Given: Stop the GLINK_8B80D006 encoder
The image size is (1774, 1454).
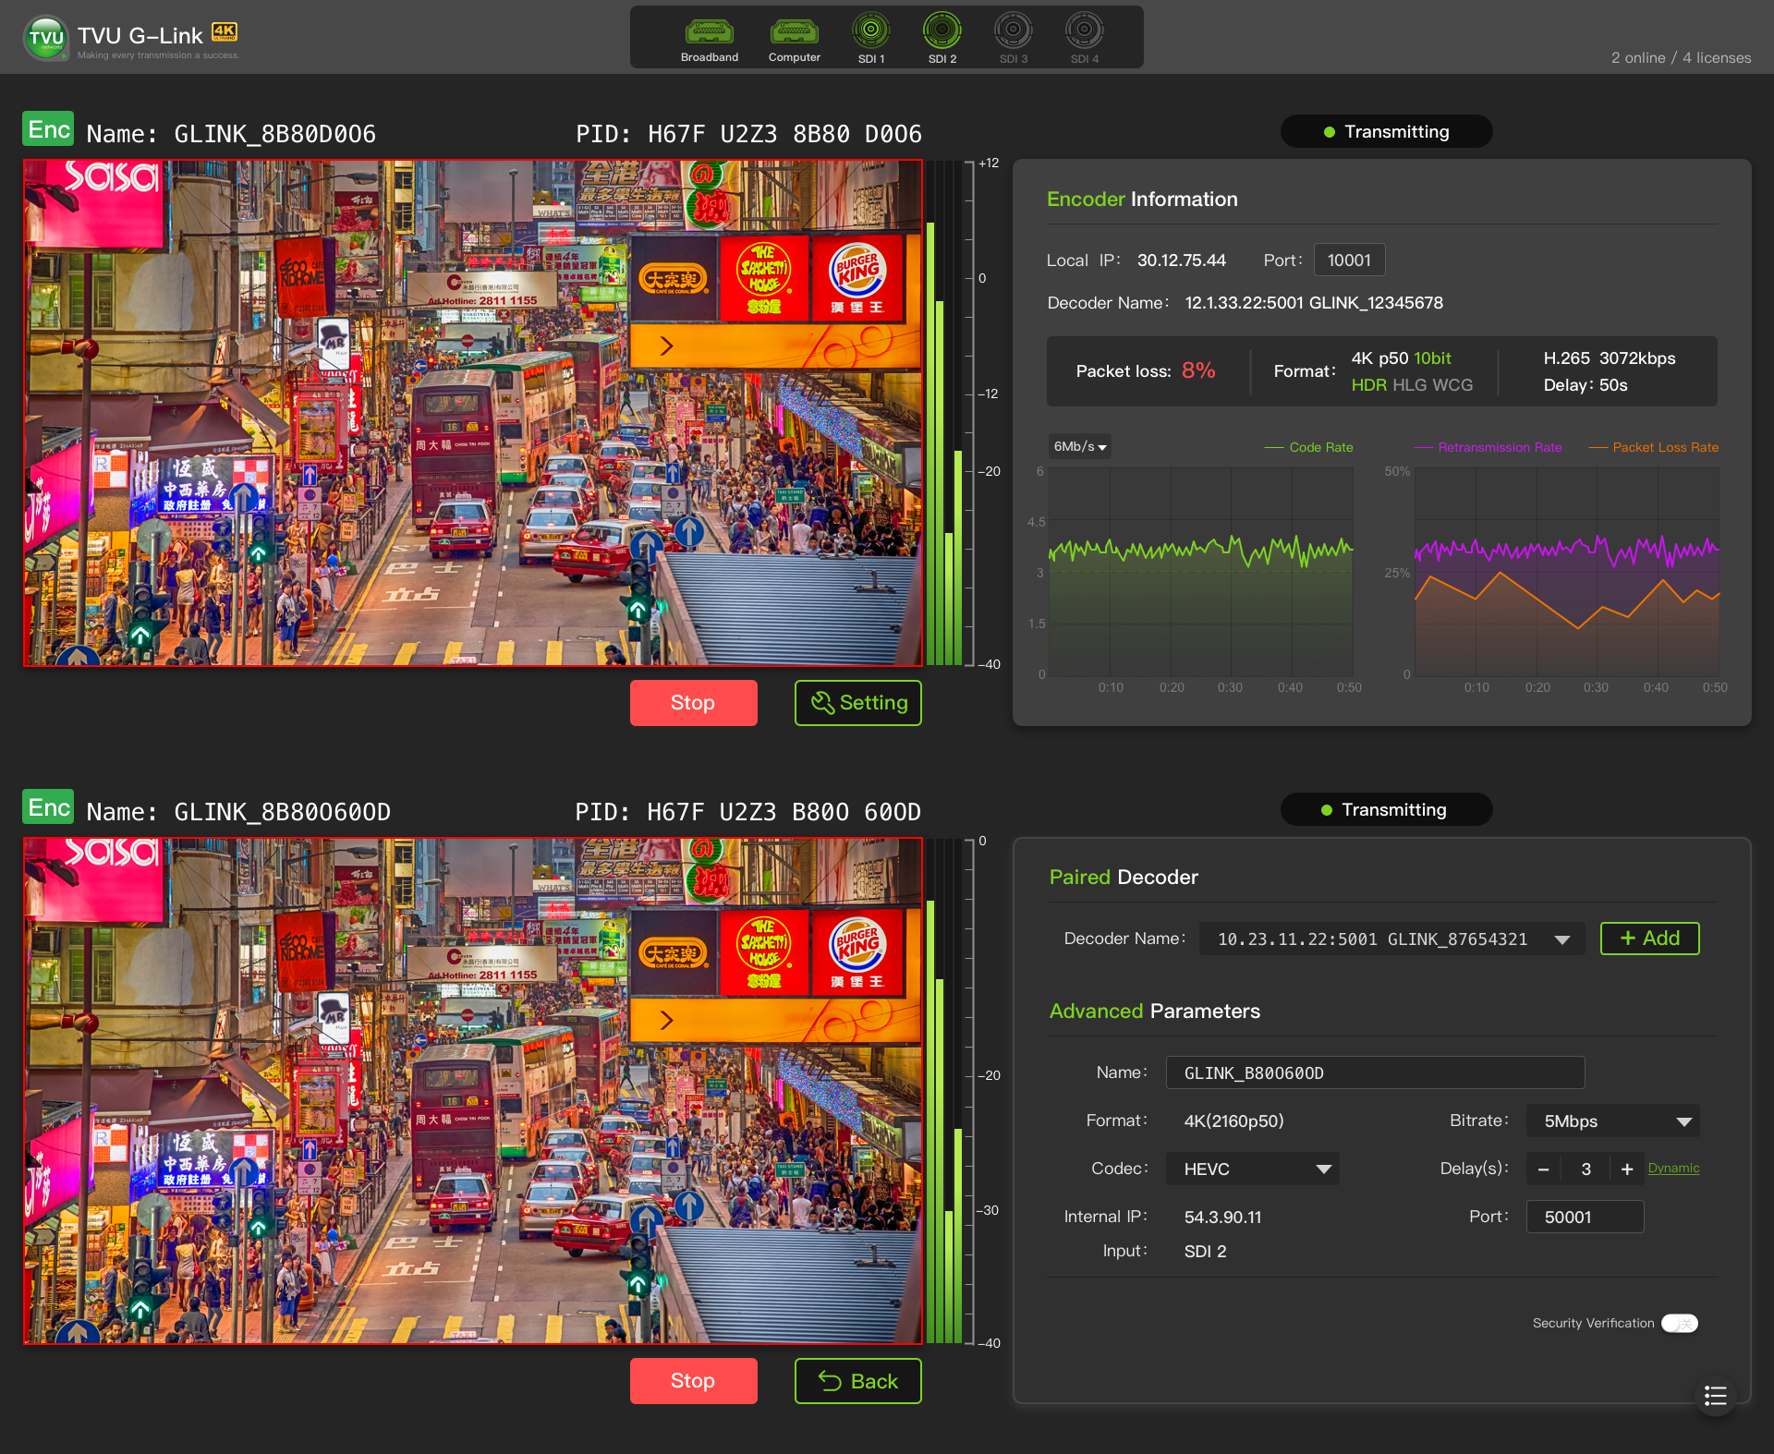Looking at the screenshot, I should 693,703.
